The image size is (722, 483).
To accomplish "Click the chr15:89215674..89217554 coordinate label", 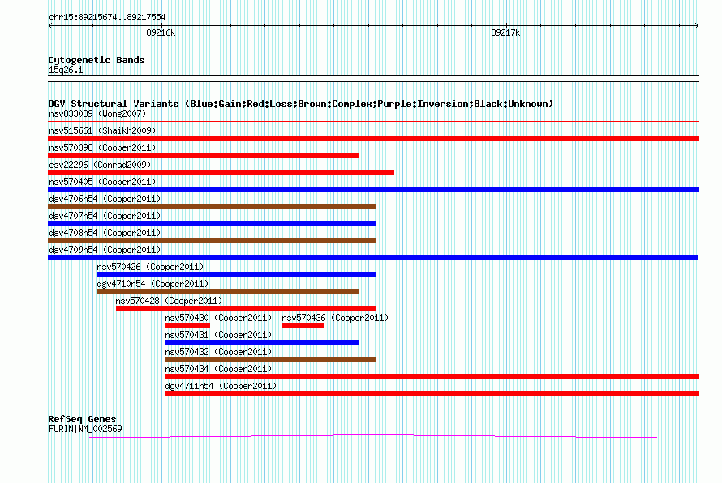I will point(107,18).
